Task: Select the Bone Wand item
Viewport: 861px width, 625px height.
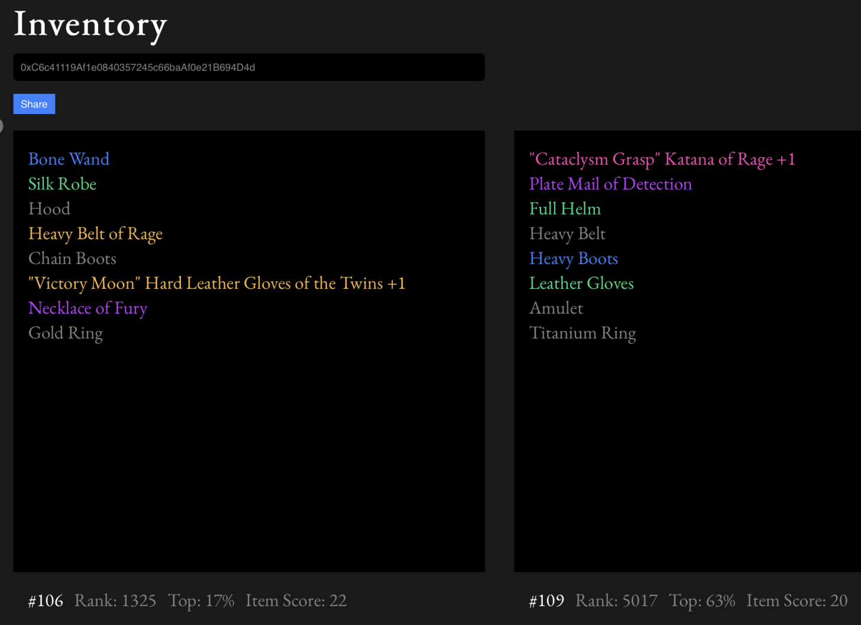Action: [69, 159]
